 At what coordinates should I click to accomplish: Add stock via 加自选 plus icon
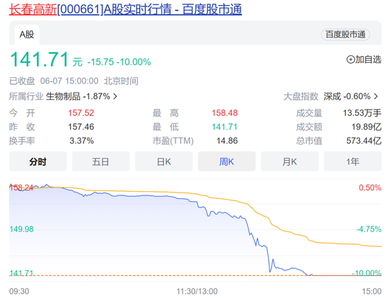click(x=351, y=59)
